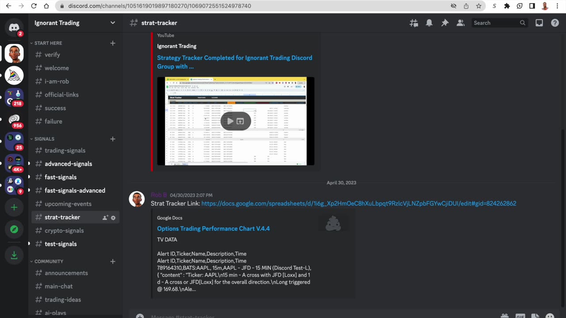Open the Discord Help icon
Screen dimensions: 566x318
555,23
